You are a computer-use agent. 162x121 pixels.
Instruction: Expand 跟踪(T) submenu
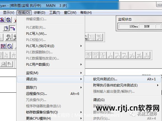(x=51, y=88)
